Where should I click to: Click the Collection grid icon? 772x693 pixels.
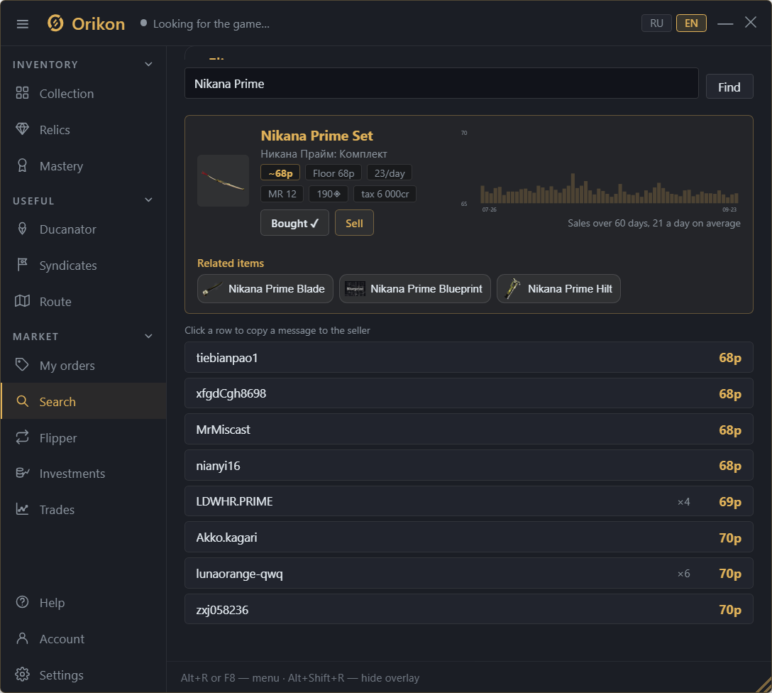22,93
